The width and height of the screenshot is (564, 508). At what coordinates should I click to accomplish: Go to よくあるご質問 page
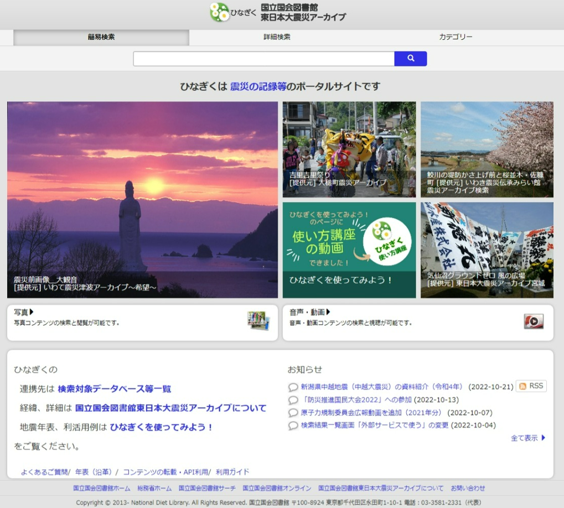[x=44, y=472]
